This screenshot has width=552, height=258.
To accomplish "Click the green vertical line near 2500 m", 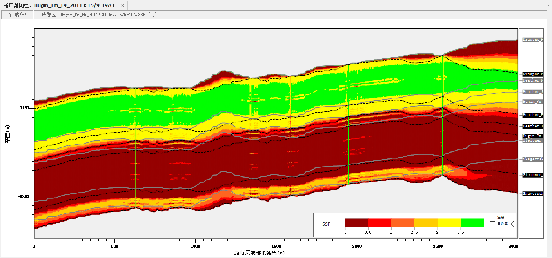I will coord(443,115).
